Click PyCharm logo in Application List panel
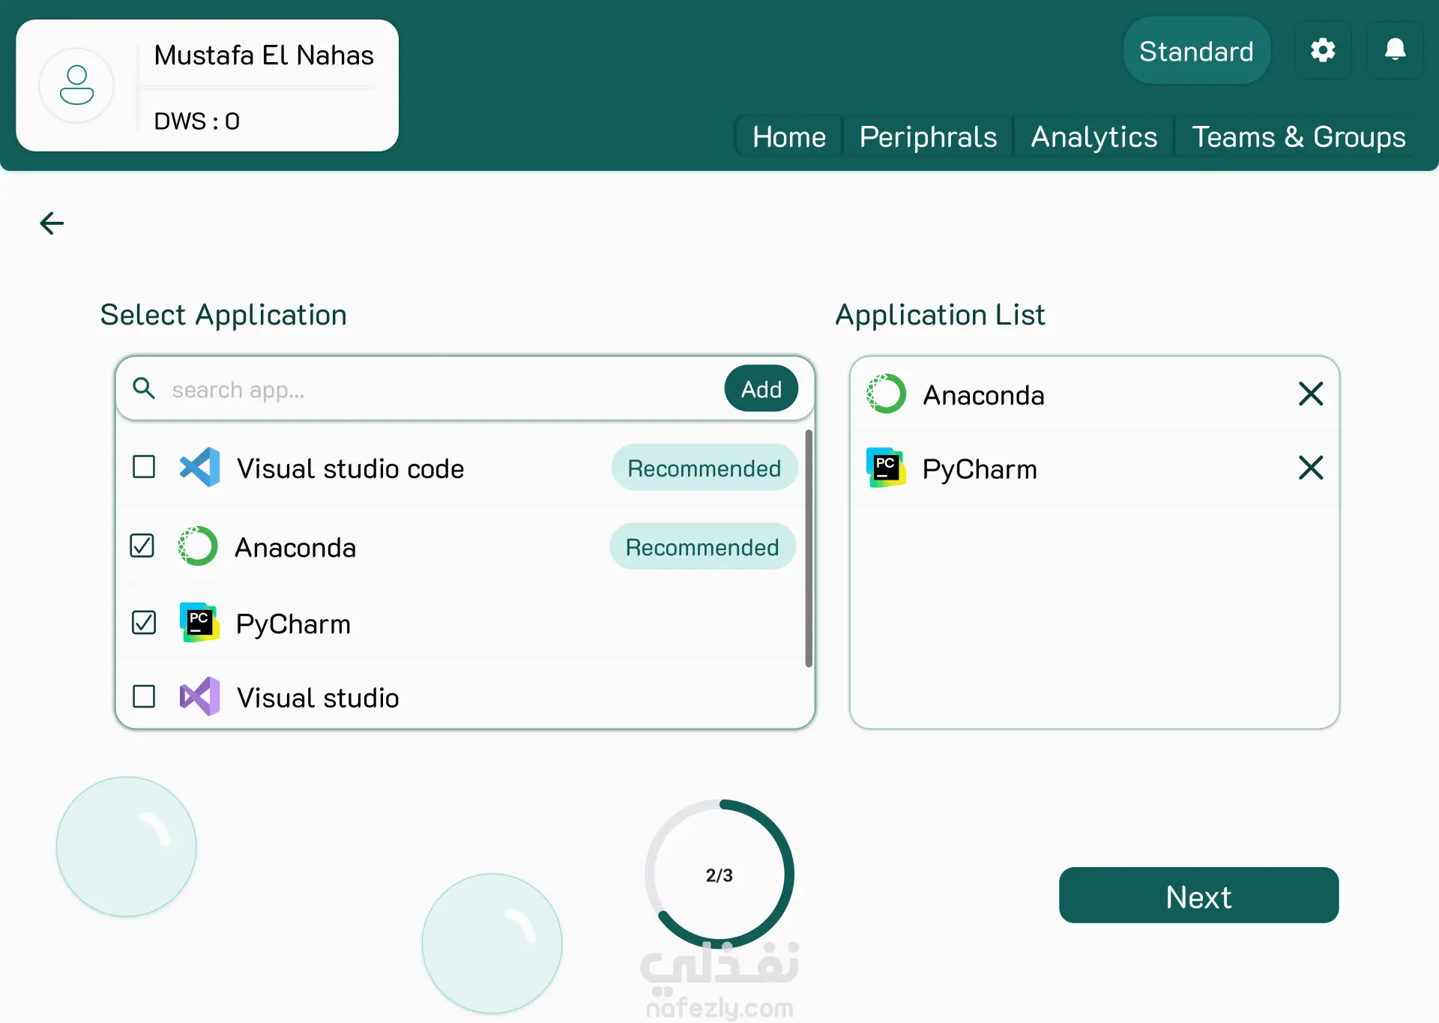The width and height of the screenshot is (1439, 1023). point(886,468)
